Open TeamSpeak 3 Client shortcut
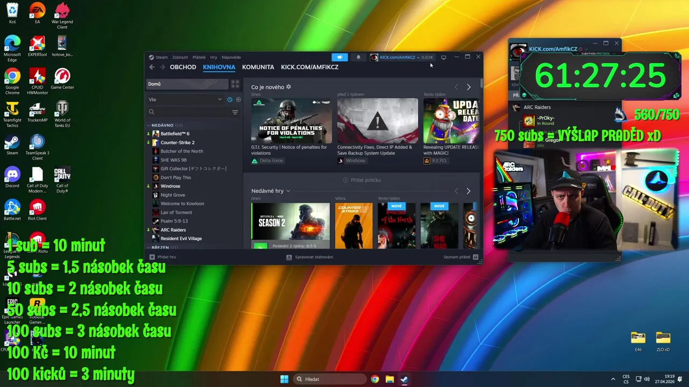Image resolution: width=689 pixels, height=387 pixels. (37, 146)
